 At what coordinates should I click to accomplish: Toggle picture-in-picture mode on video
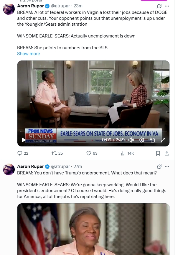tap(152, 140)
